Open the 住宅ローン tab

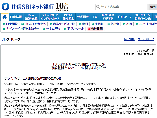(x=125, y=17)
